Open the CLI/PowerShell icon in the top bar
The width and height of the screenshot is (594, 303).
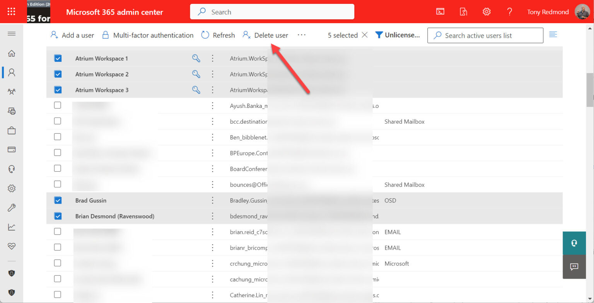[440, 12]
